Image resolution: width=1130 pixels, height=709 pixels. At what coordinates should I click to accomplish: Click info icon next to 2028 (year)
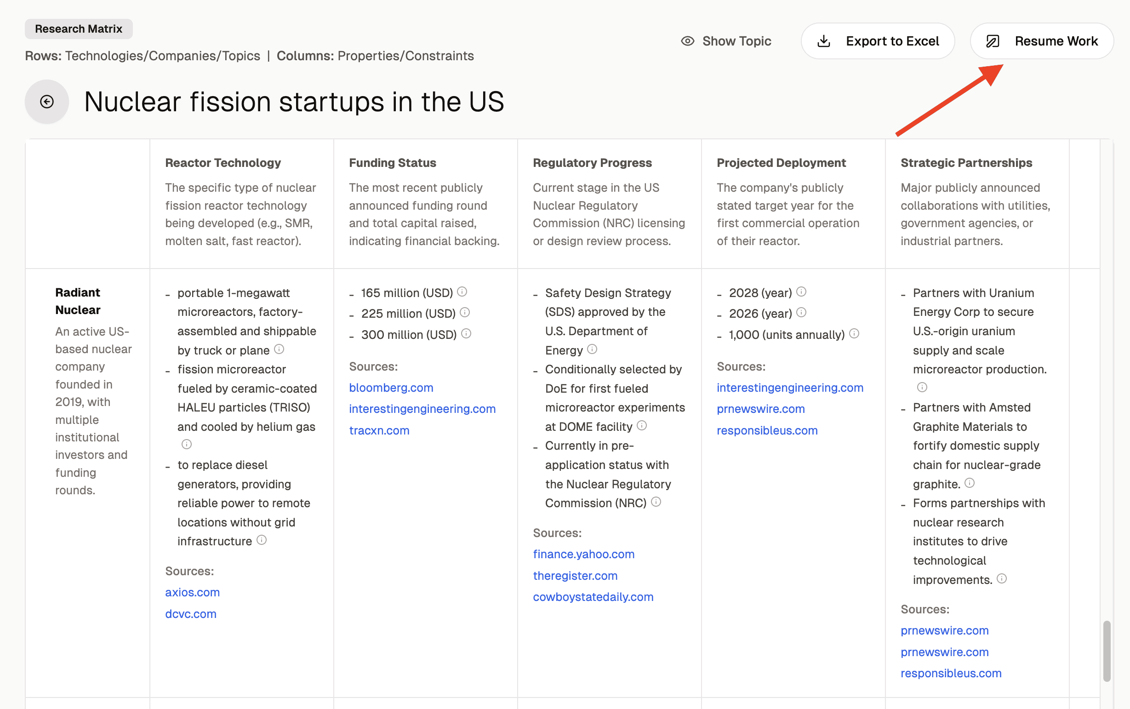[x=801, y=292]
